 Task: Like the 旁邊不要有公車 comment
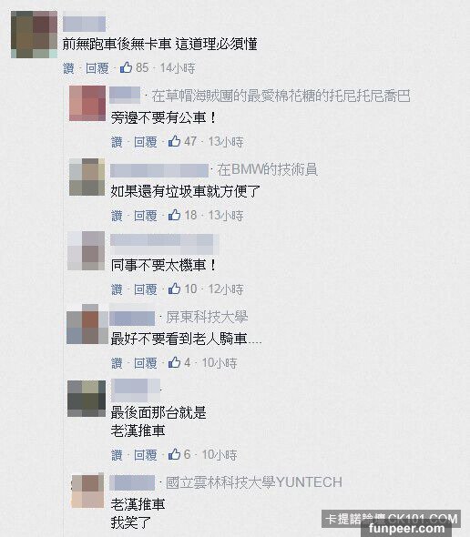tap(117, 141)
